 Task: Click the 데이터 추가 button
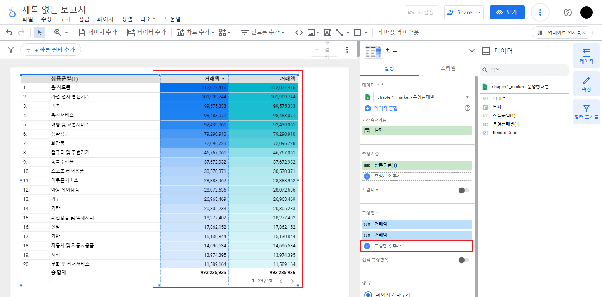click(146, 33)
